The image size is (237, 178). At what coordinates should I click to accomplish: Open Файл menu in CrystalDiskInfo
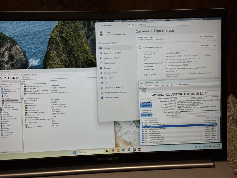coord(141,86)
